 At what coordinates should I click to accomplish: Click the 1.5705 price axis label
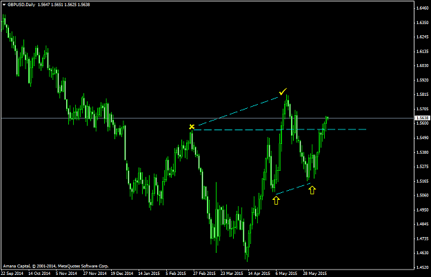coord(422,109)
